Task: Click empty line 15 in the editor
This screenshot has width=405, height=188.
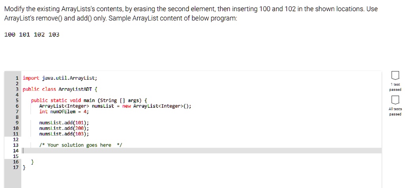Action: (201, 156)
